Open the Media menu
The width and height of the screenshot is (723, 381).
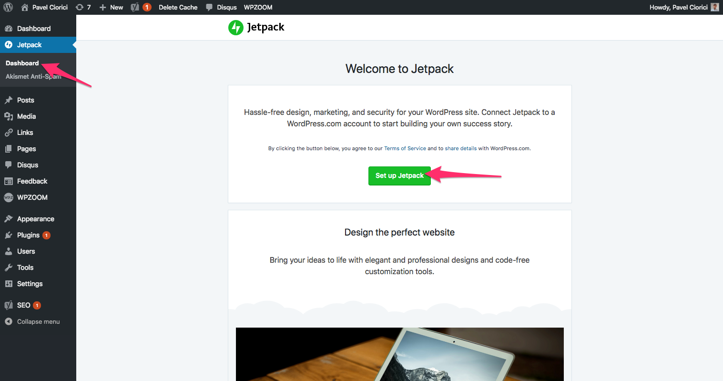pos(27,116)
